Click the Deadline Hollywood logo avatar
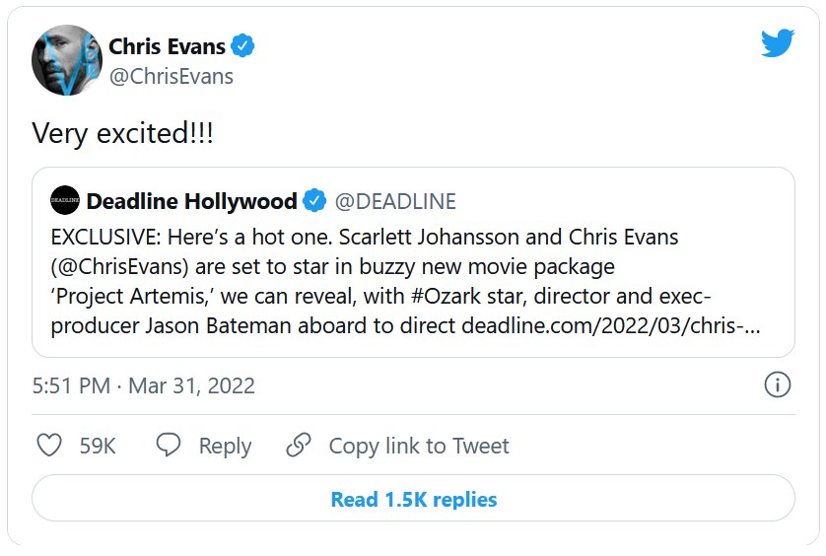 (64, 201)
